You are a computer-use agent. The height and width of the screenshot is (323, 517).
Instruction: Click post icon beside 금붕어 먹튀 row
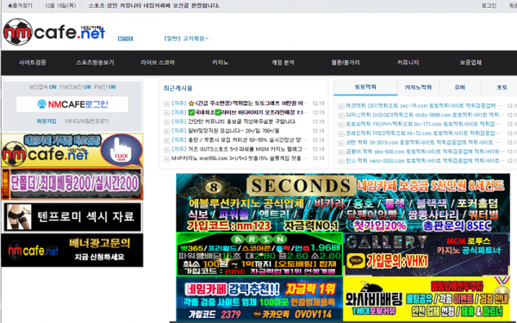[x=341, y=152]
